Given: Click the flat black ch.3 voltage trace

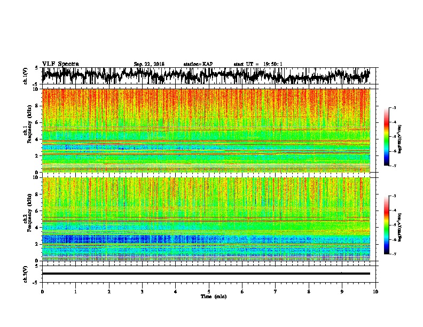Looking at the screenshot, I should [206, 274].
